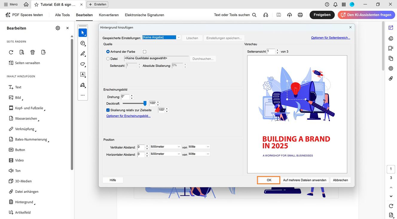Select the Anhand der Farbe radio button
This screenshot has height=219, width=397.
click(108, 52)
